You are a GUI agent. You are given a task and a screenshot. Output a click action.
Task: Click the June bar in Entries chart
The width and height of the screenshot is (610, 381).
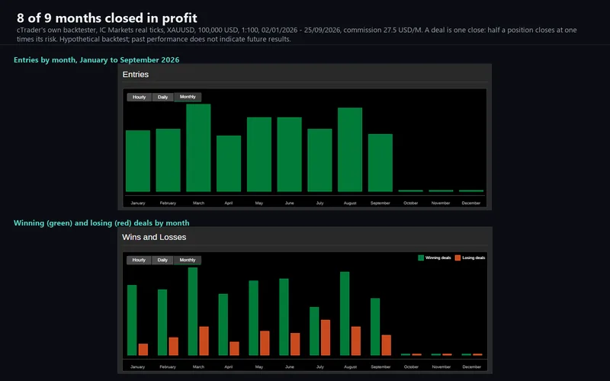pyautogui.click(x=290, y=155)
